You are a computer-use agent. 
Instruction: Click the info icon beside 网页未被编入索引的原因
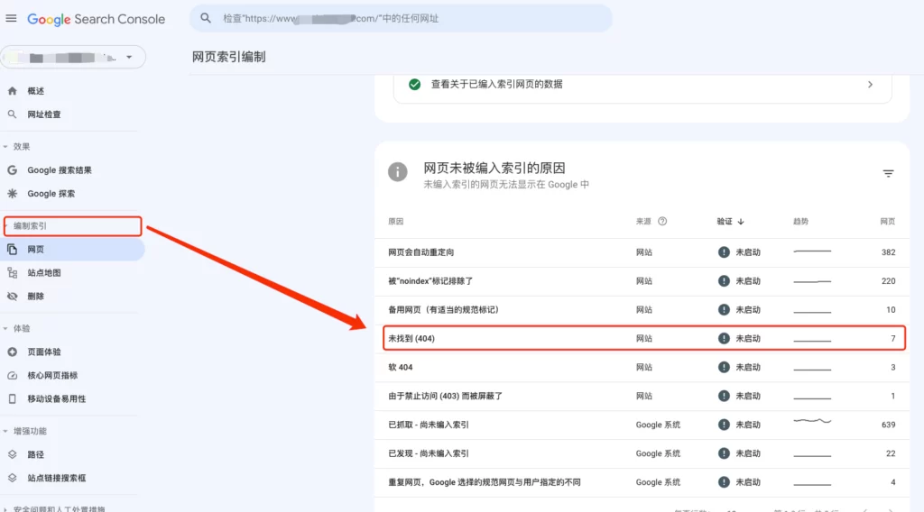click(x=398, y=172)
